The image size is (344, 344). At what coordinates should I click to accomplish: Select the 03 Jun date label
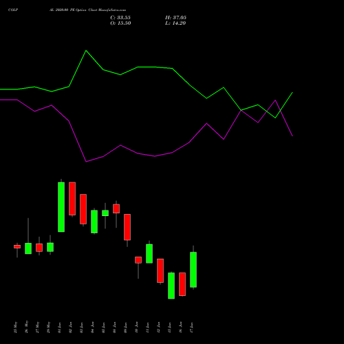coord(82,327)
